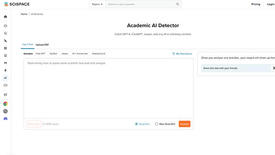Click the New input button
This screenshot has height=155, width=275.
[34, 124]
